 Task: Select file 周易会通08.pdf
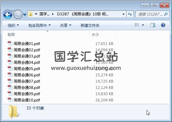[27, 88]
